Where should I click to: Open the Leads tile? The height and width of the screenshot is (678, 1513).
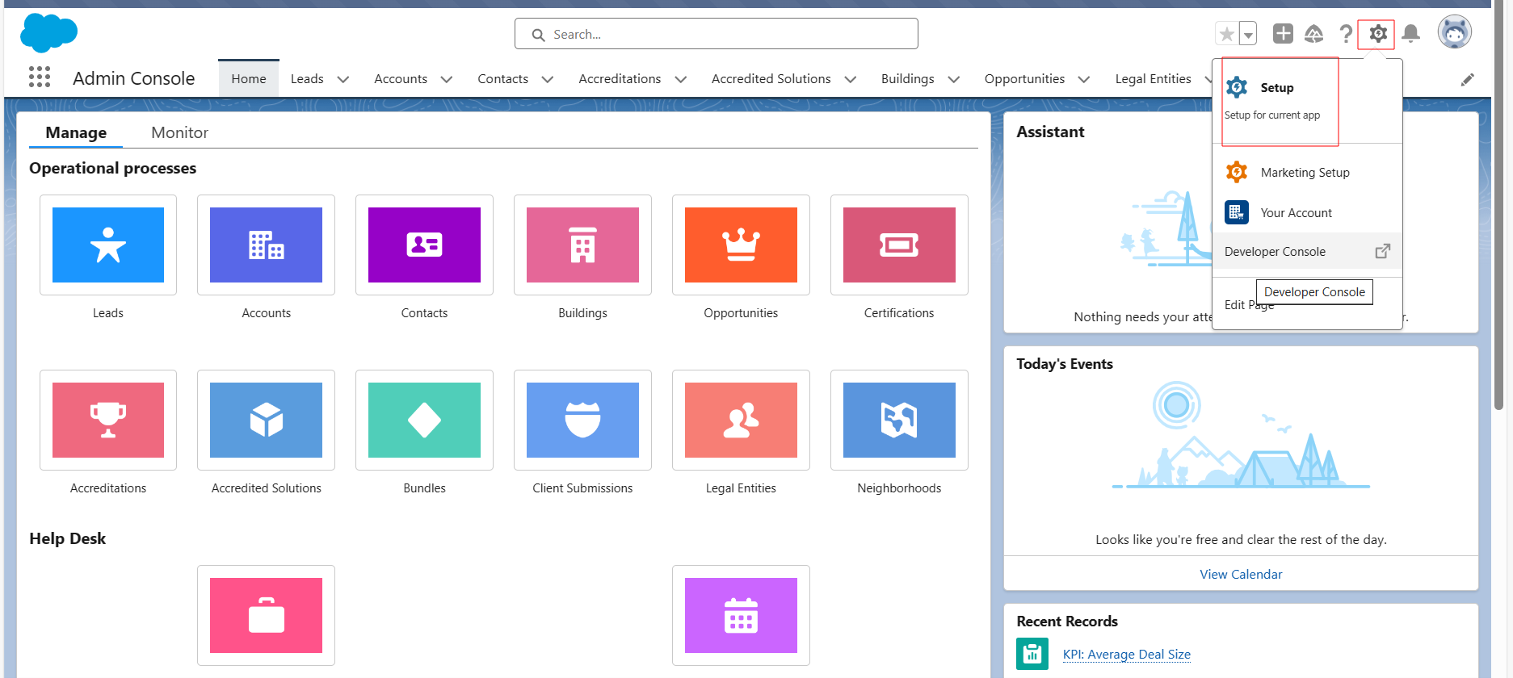[x=108, y=245]
